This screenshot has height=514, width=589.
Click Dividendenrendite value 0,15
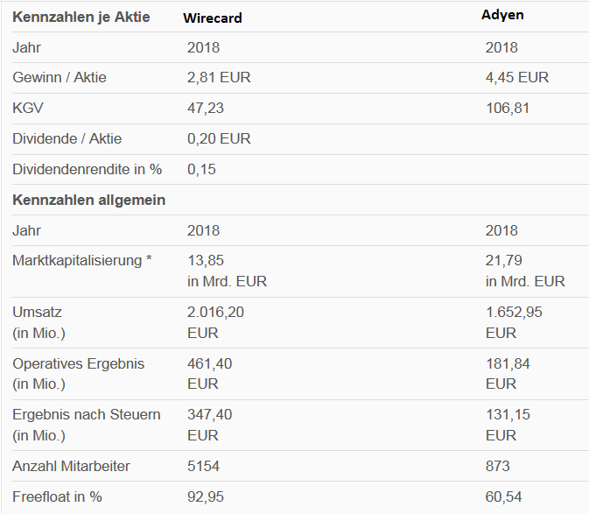(201, 170)
